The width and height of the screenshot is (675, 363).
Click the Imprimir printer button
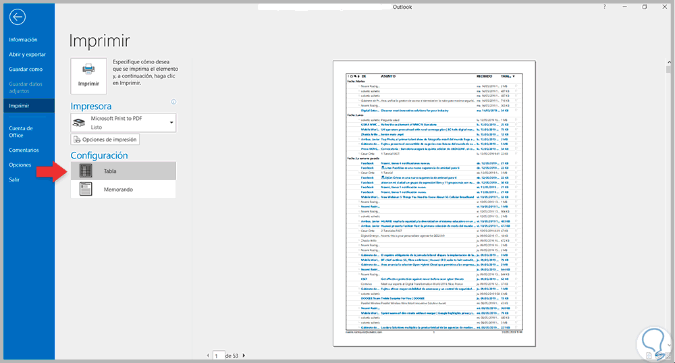click(x=88, y=76)
